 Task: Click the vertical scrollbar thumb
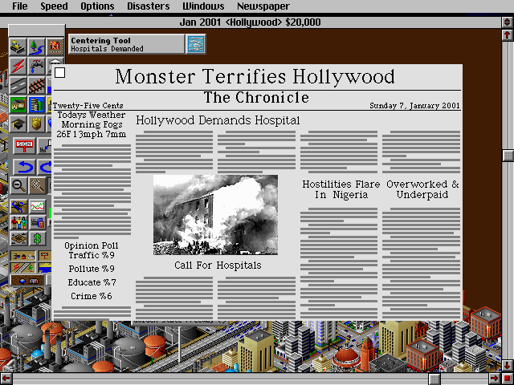tap(508, 156)
